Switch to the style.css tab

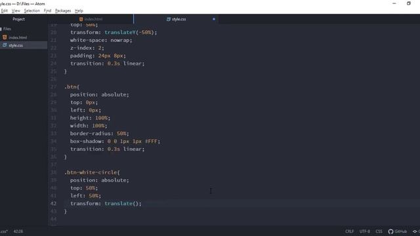(x=176, y=19)
